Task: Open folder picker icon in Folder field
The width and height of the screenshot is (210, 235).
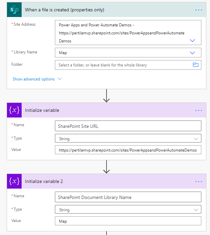Action: click(195, 65)
